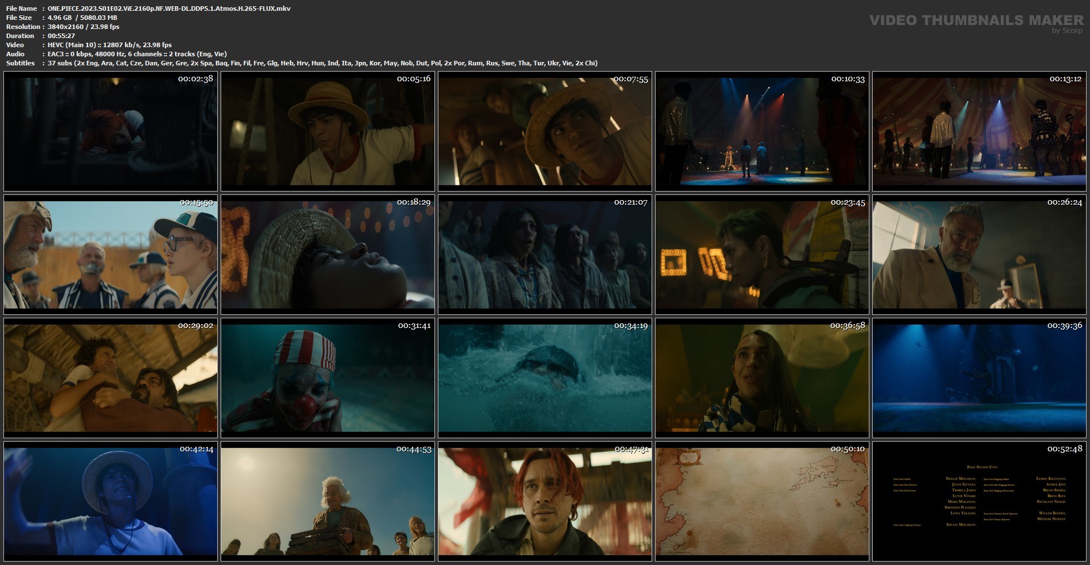Click the timestamp 00:10:33 label

click(848, 79)
